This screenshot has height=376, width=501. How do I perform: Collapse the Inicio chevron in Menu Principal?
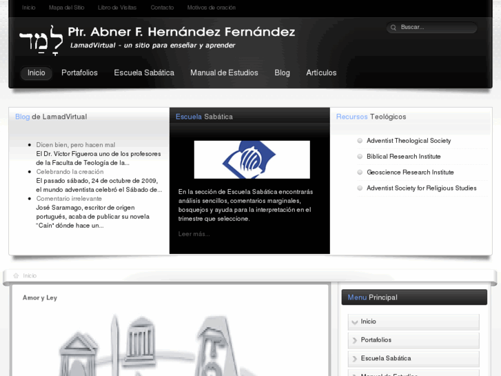coord(355,322)
